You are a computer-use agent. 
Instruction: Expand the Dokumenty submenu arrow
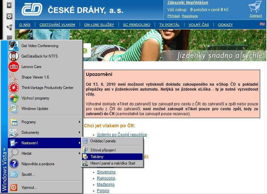coord(80,132)
